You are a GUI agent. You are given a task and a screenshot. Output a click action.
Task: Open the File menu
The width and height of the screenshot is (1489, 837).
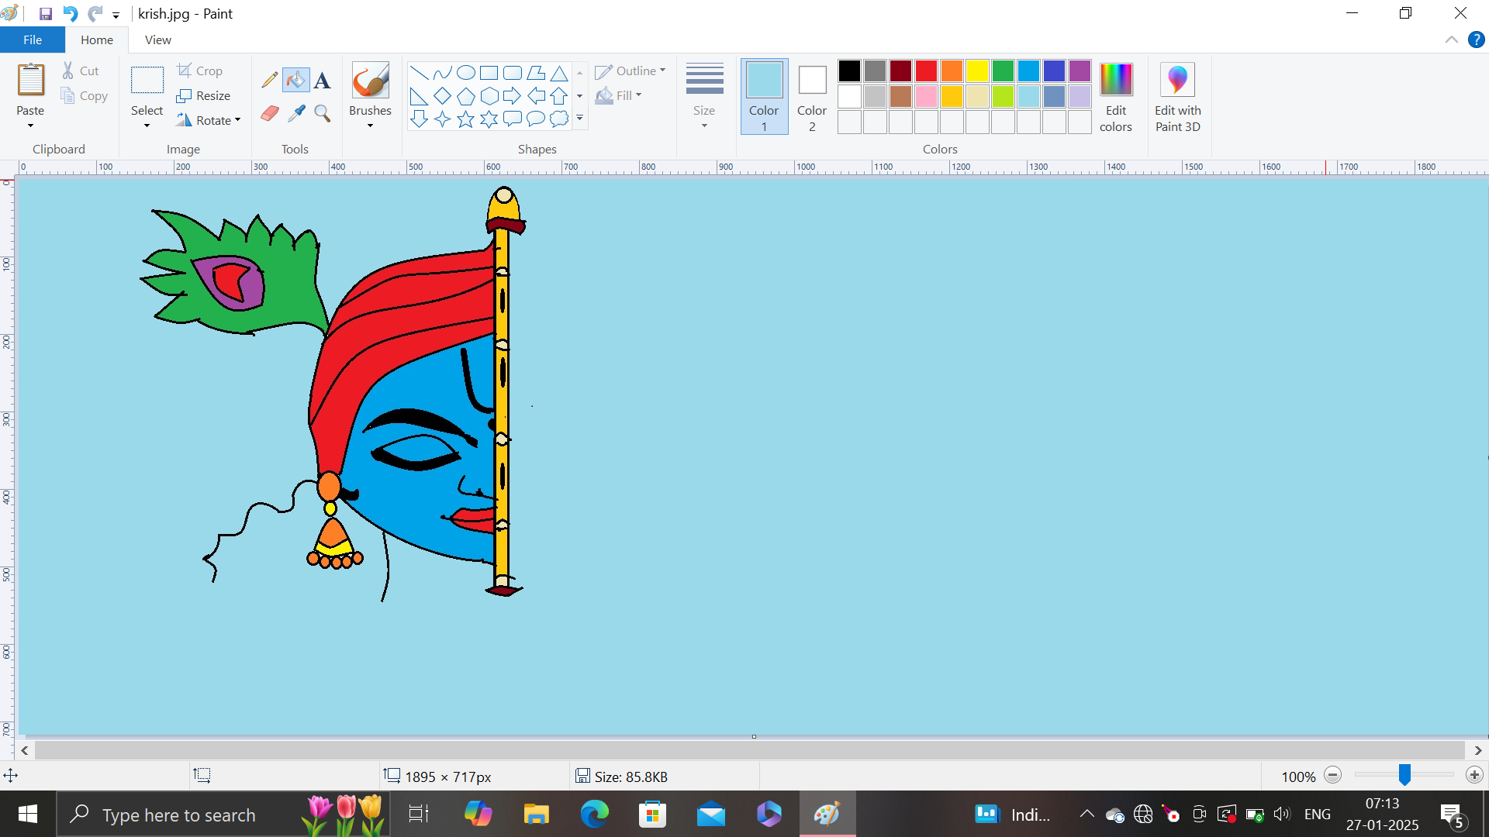coord(33,40)
